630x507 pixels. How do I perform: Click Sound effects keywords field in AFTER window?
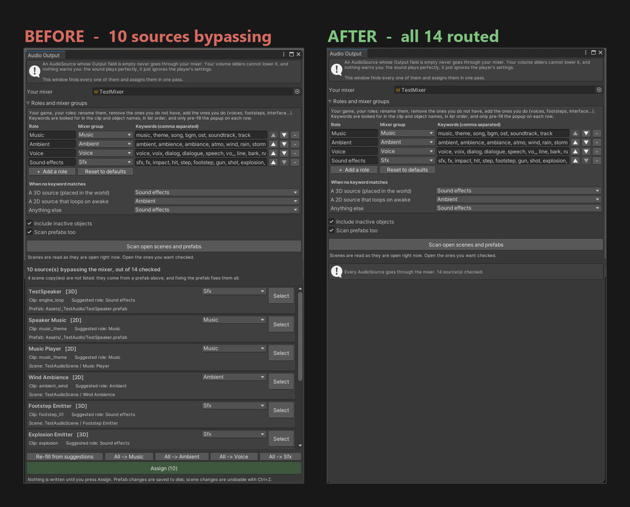click(502, 160)
